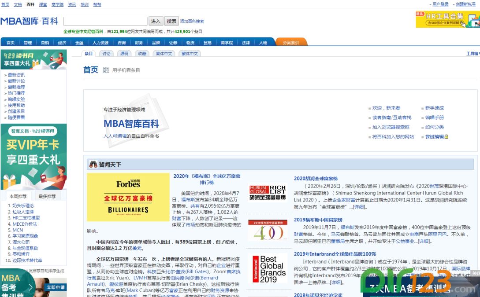Open 文档 in the top site bar
Image resolution: width=480 pixels, height=297 pixels.
click(18, 4)
